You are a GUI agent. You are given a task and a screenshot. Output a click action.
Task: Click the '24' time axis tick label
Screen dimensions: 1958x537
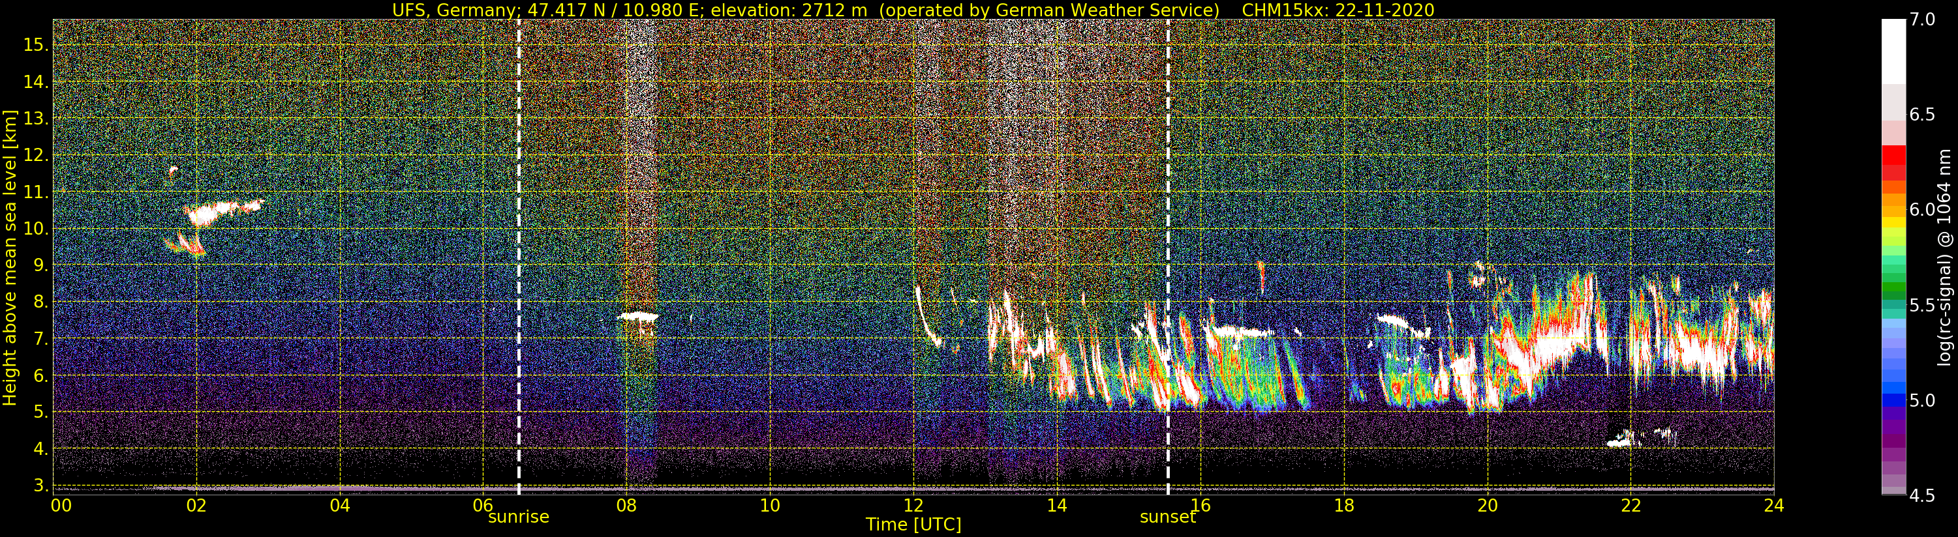click(1774, 505)
